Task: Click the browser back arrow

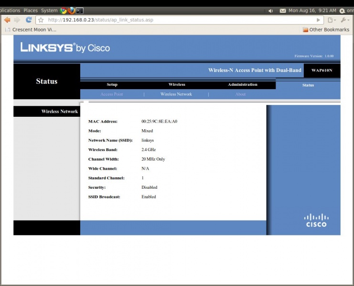Action: pos(7,20)
